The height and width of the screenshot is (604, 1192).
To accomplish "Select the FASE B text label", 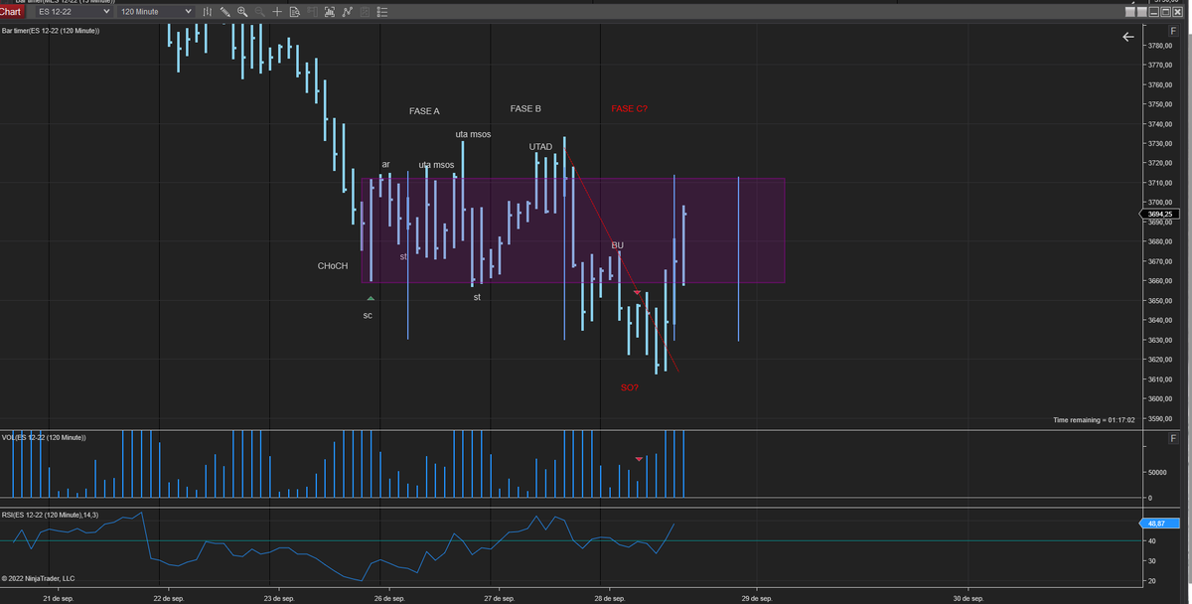I will tap(525, 108).
